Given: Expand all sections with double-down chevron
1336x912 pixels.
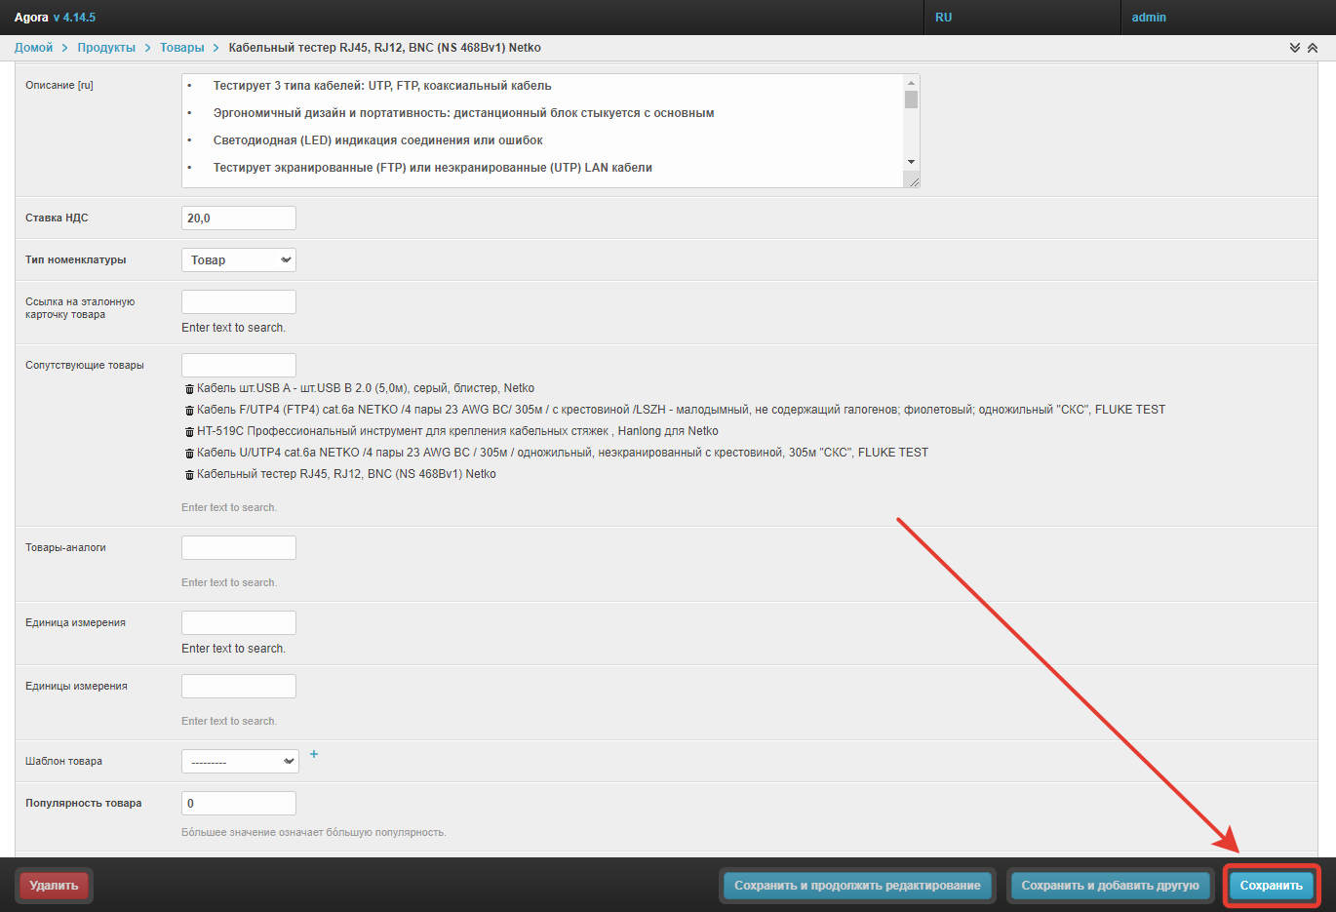Looking at the screenshot, I should [1295, 48].
